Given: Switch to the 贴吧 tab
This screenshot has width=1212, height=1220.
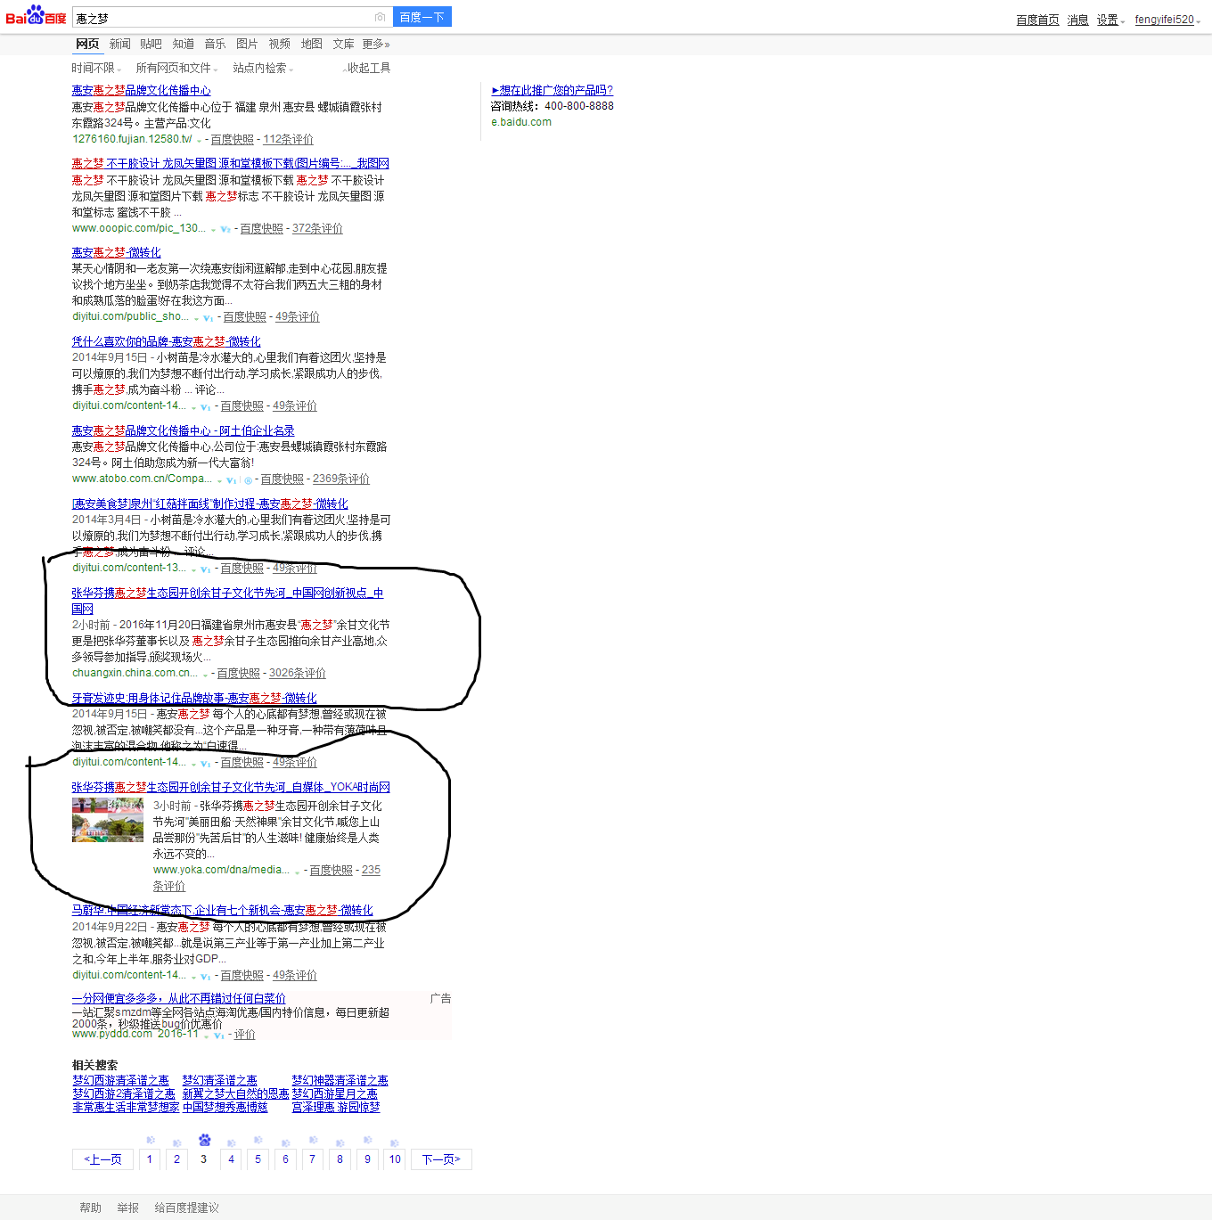Looking at the screenshot, I should click(151, 44).
